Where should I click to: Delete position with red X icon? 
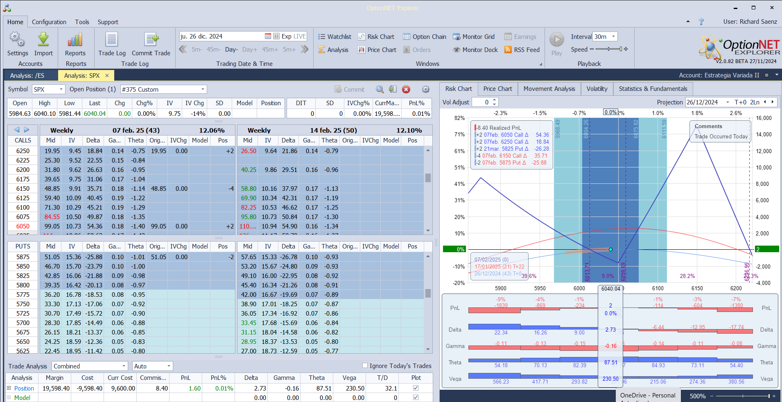[x=406, y=89]
